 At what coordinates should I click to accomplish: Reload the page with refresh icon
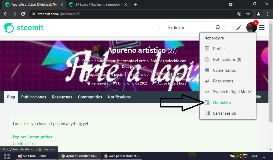click(x=23, y=14)
